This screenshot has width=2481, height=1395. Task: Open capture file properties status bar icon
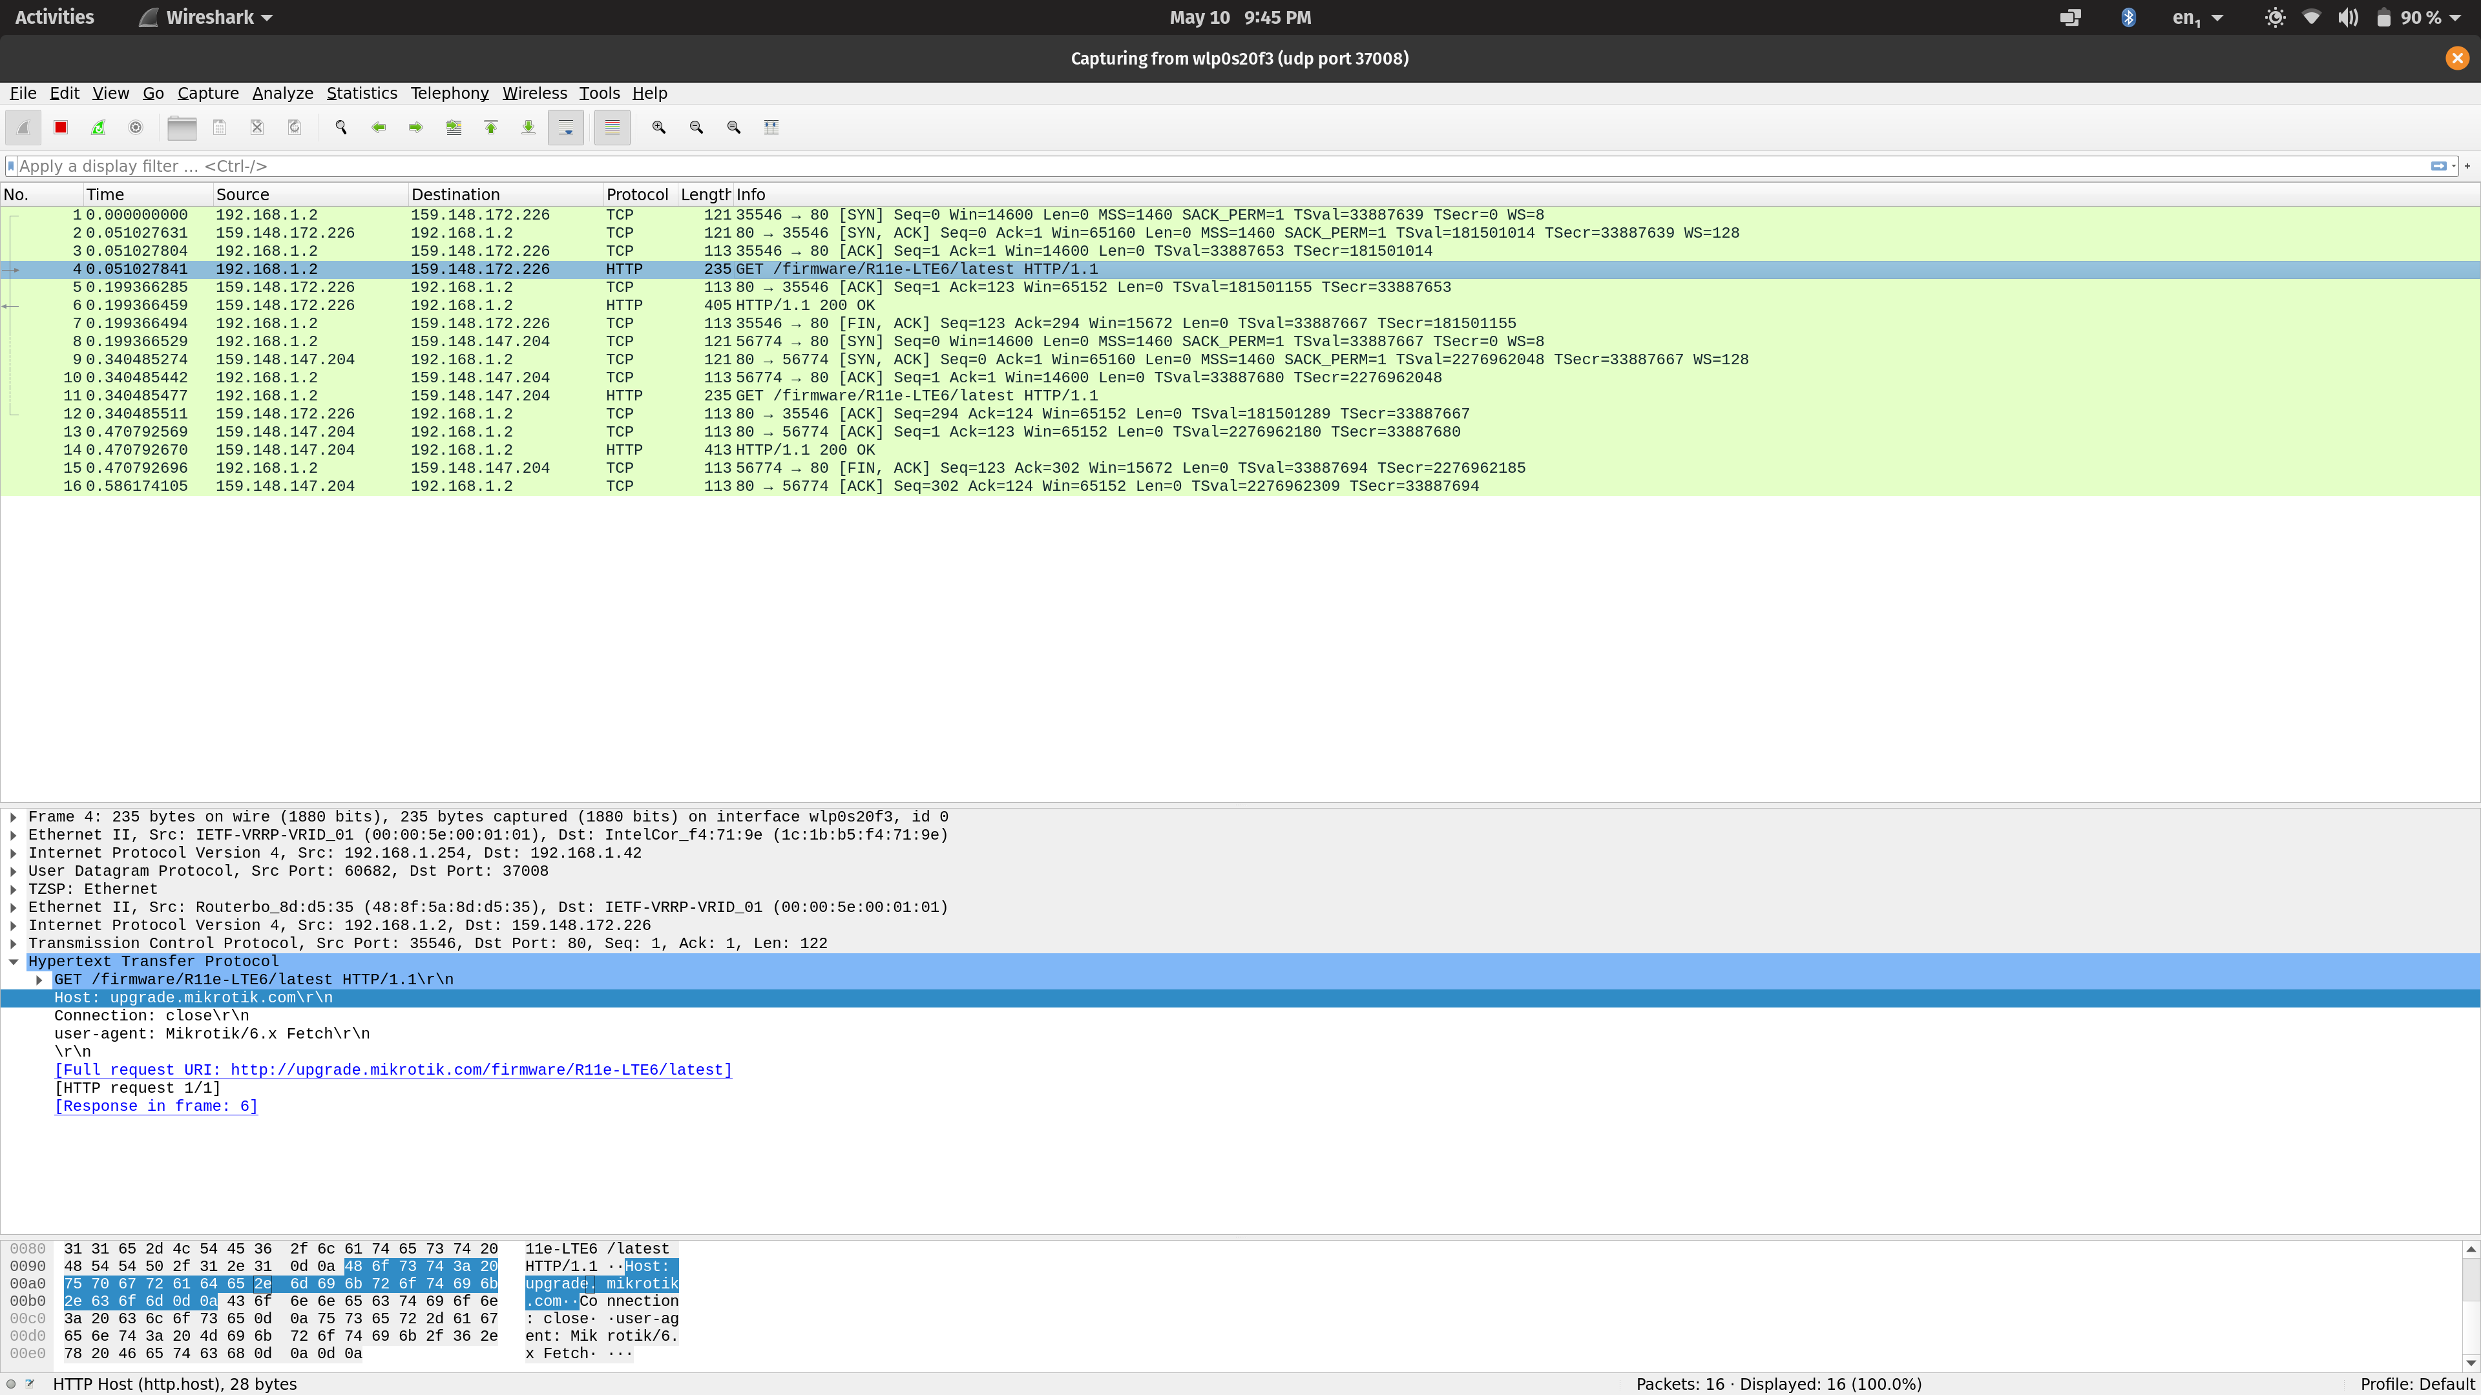click(x=30, y=1383)
